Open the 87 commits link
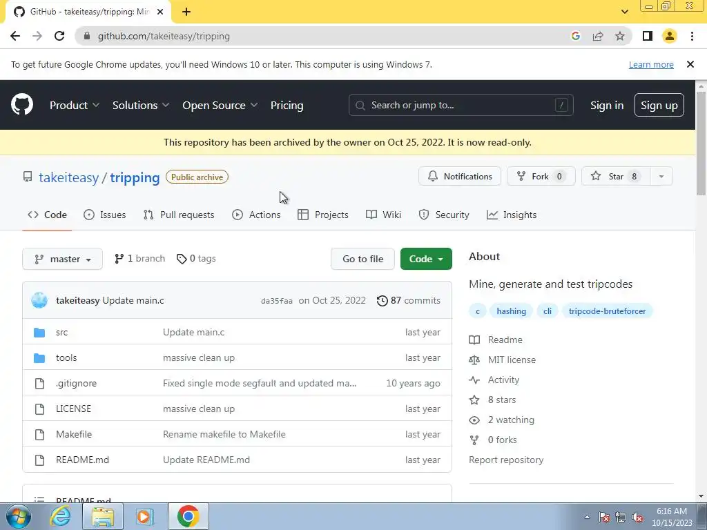 [x=409, y=301]
